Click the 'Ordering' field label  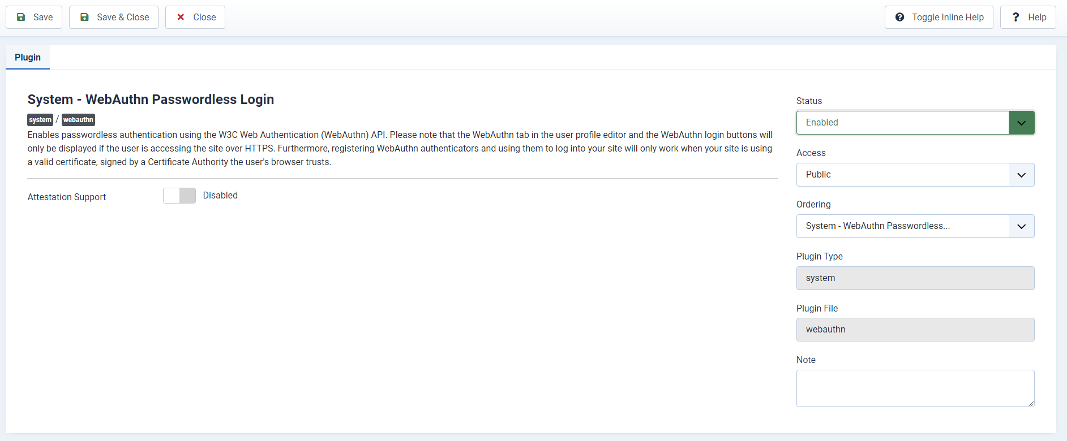(813, 204)
